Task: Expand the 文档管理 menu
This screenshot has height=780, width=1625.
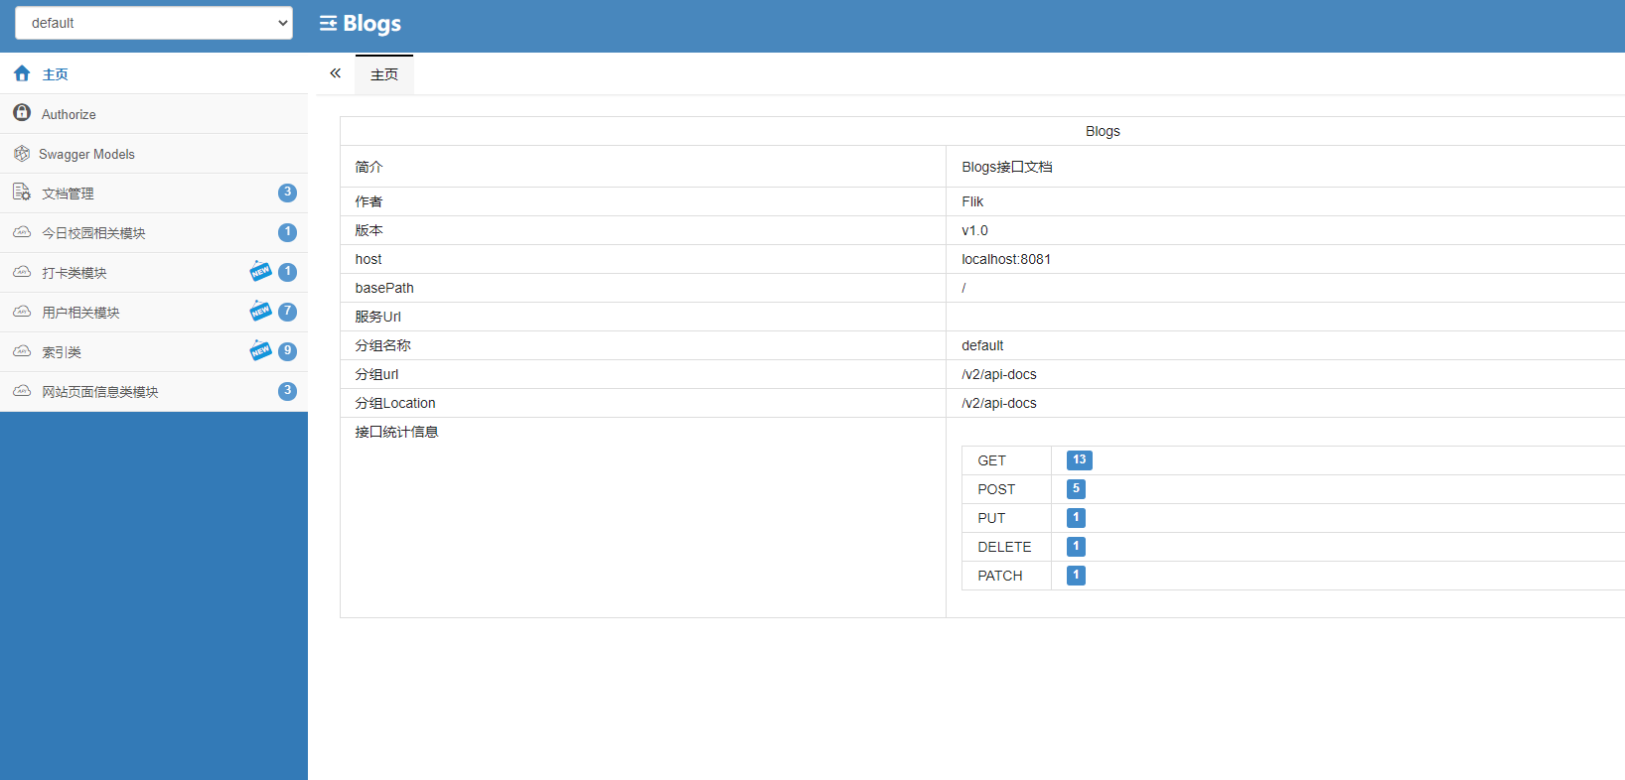Action: coord(154,194)
